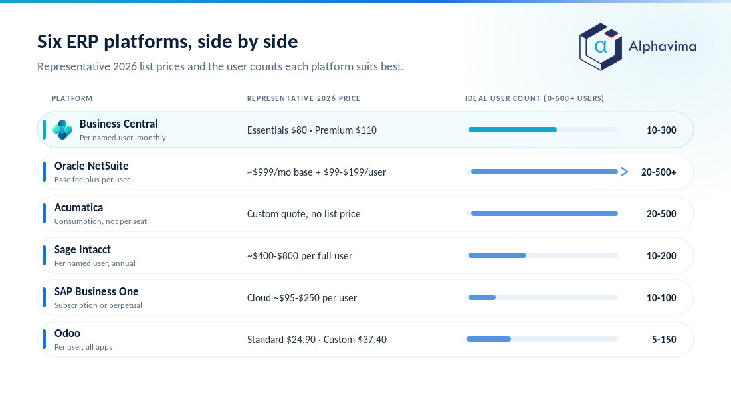Click the '5-150' user range value

[664, 340]
